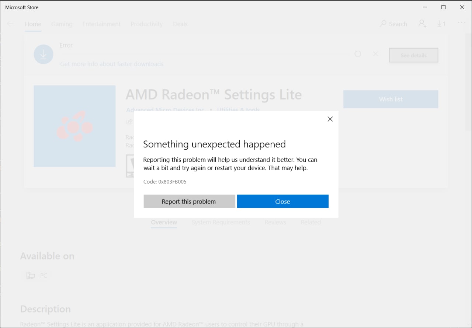This screenshot has width=472, height=328.
Task: Open the Reviews tab
Action: (275, 222)
